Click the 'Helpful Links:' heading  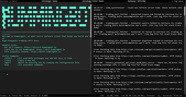pyautogui.click(x=10, y=45)
